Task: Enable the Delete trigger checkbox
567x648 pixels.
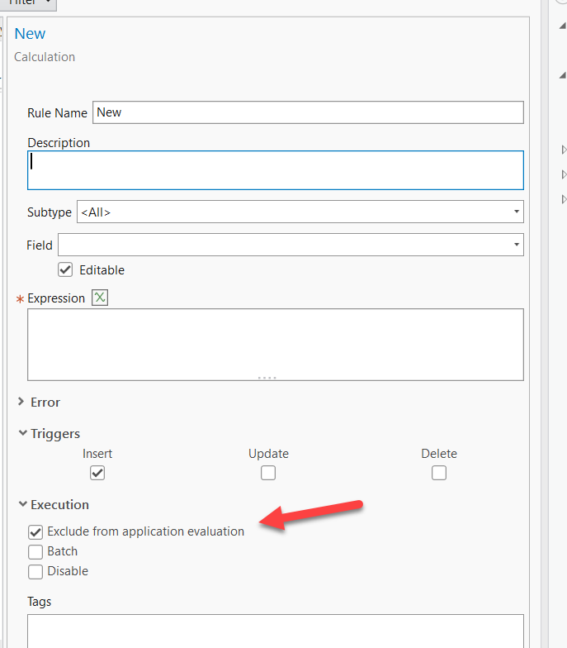Action: 439,473
